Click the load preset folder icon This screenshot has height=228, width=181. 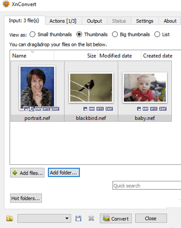click(x=10, y=218)
